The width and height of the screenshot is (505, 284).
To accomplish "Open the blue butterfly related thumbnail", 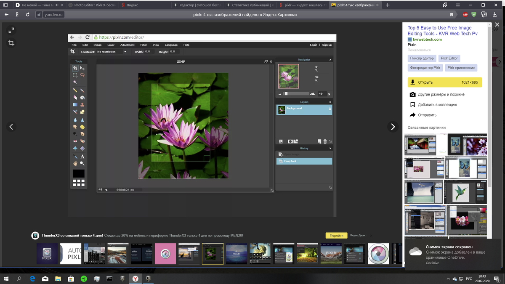I will 465,167.
